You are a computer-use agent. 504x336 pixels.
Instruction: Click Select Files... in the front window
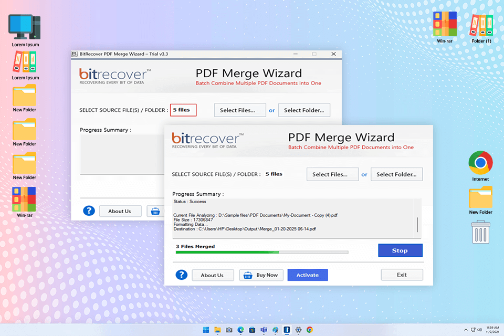tap(332, 174)
